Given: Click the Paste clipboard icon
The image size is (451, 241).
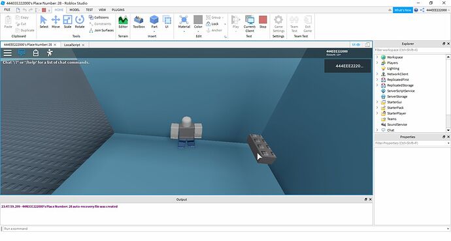Looking at the screenshot, I should coord(8,21).
